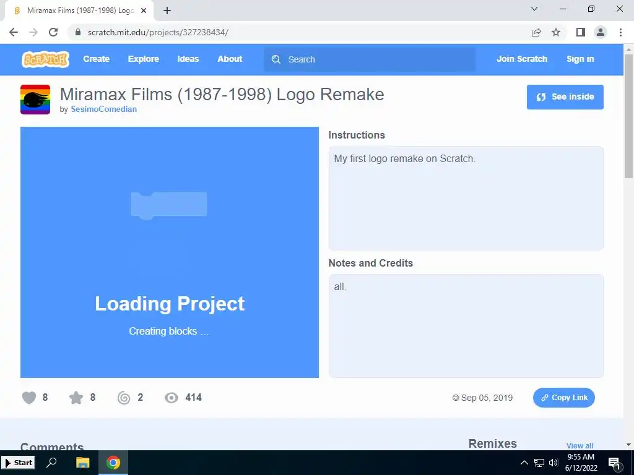Click the Scratch logo in the navbar
634x475 pixels.
pyautogui.click(x=45, y=59)
